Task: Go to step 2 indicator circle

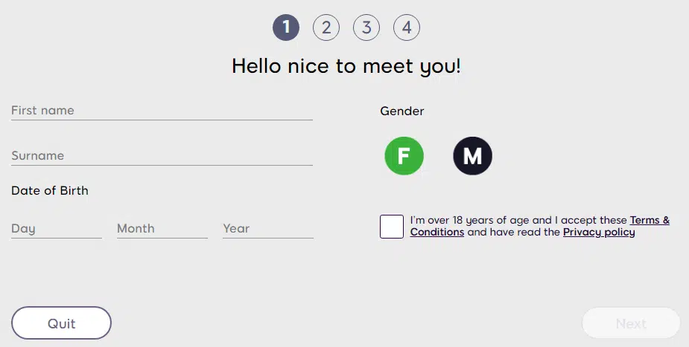Action: tap(326, 28)
